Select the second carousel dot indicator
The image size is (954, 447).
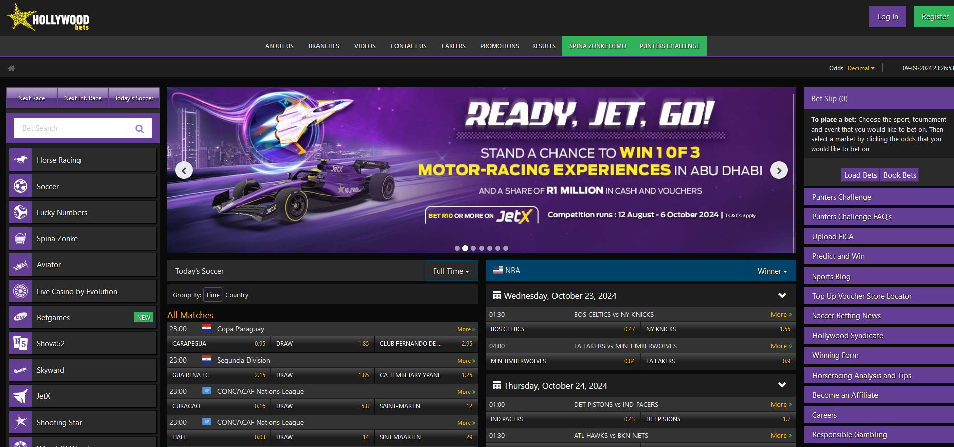tap(465, 248)
